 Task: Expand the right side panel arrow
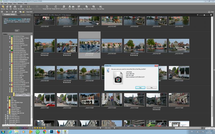pyautogui.click(x=214, y=70)
